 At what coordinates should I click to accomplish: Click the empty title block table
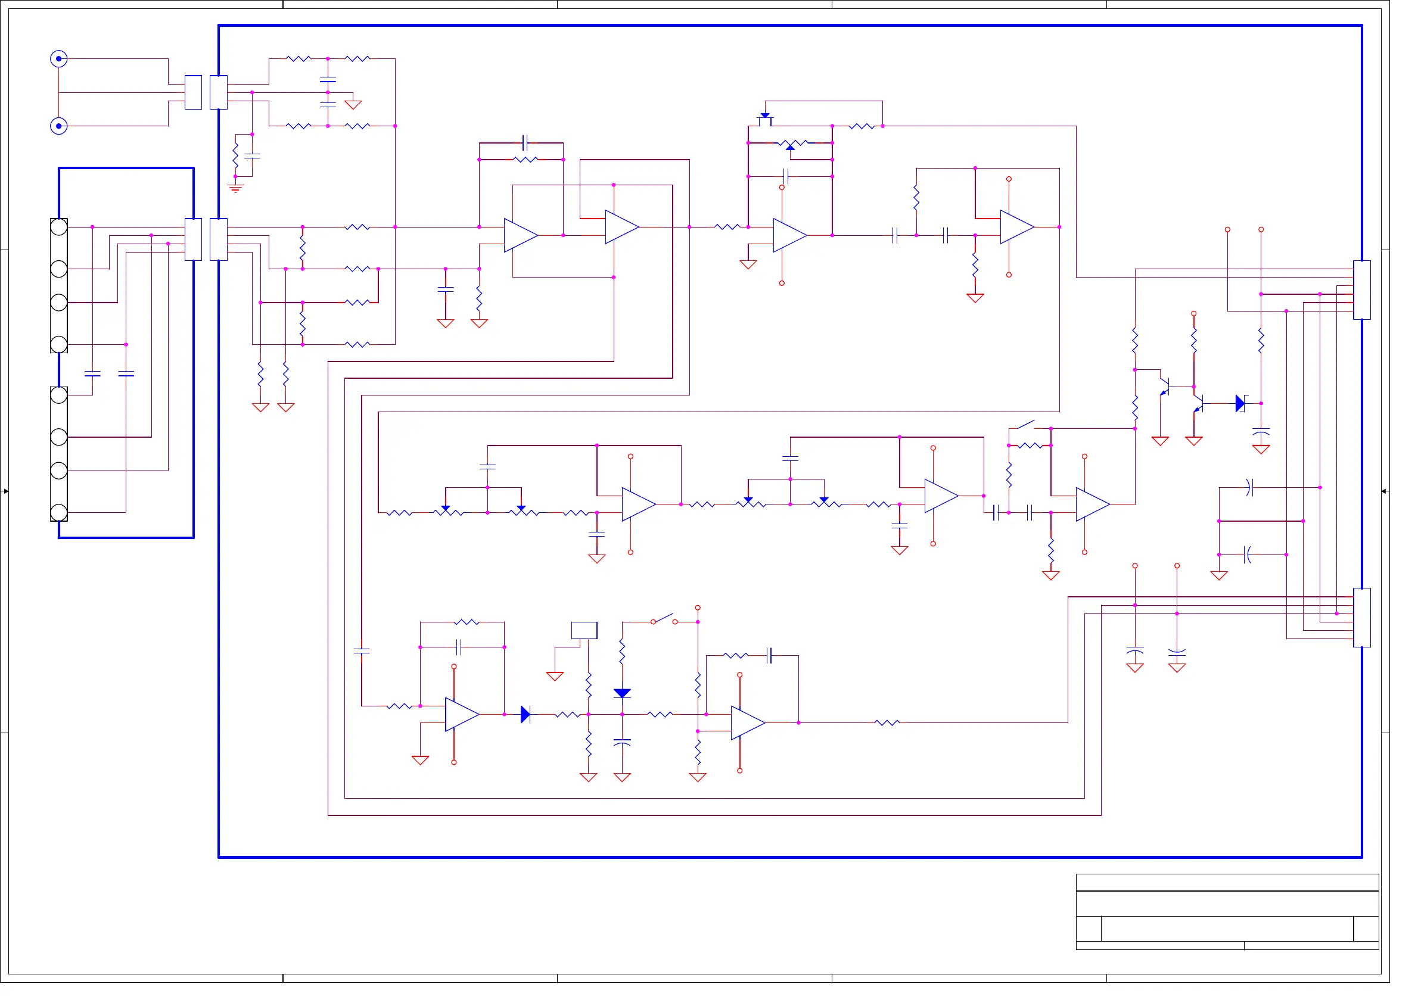[x=1227, y=912]
